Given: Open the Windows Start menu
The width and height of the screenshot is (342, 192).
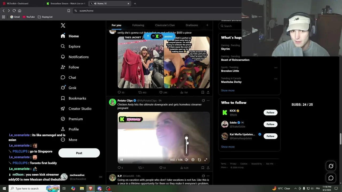Looking at the screenshot, I should point(4,189).
